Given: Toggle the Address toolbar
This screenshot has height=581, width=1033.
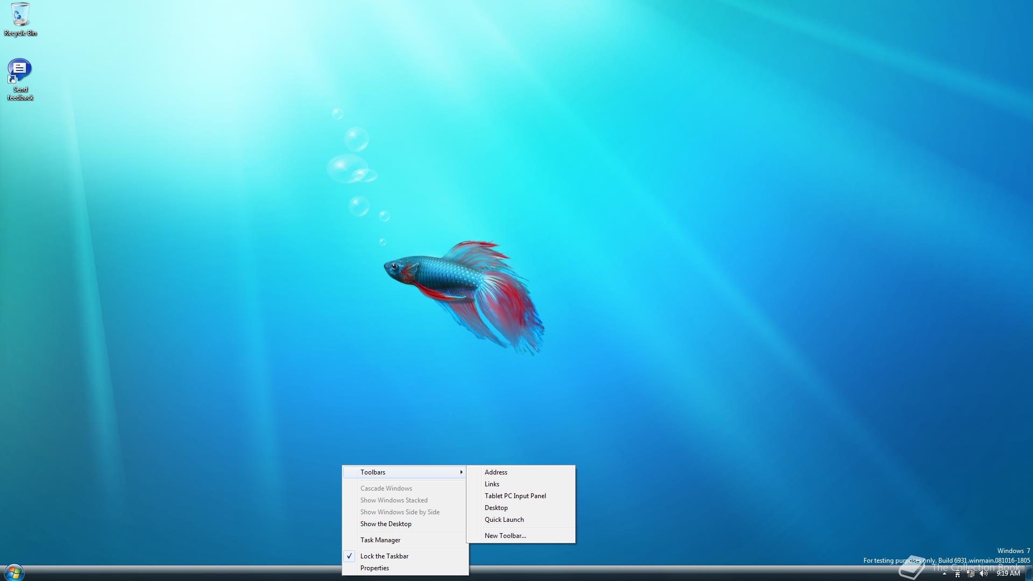Looking at the screenshot, I should (x=521, y=472).
